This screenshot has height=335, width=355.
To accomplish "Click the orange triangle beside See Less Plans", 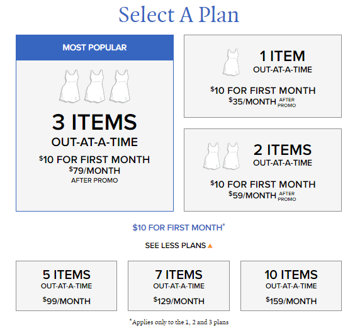I will [x=210, y=246].
